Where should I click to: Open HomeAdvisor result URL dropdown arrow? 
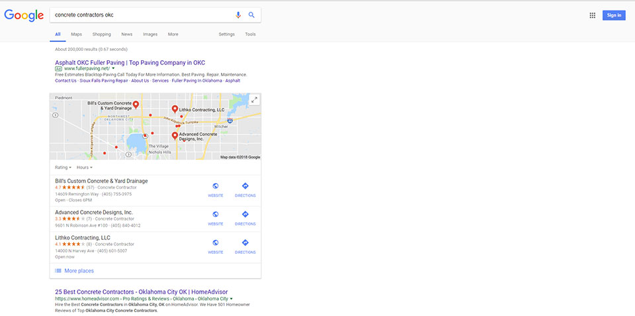(x=232, y=299)
